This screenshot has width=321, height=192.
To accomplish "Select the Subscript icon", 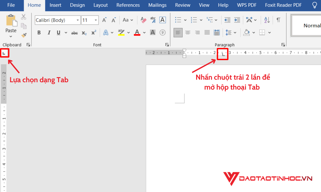I will pyautogui.click(x=83, y=32).
